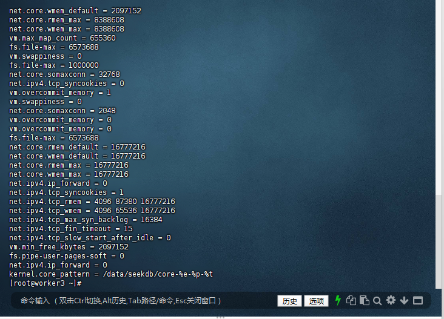Open the 选项 options menu
The height and width of the screenshot is (319, 444).
click(x=316, y=301)
